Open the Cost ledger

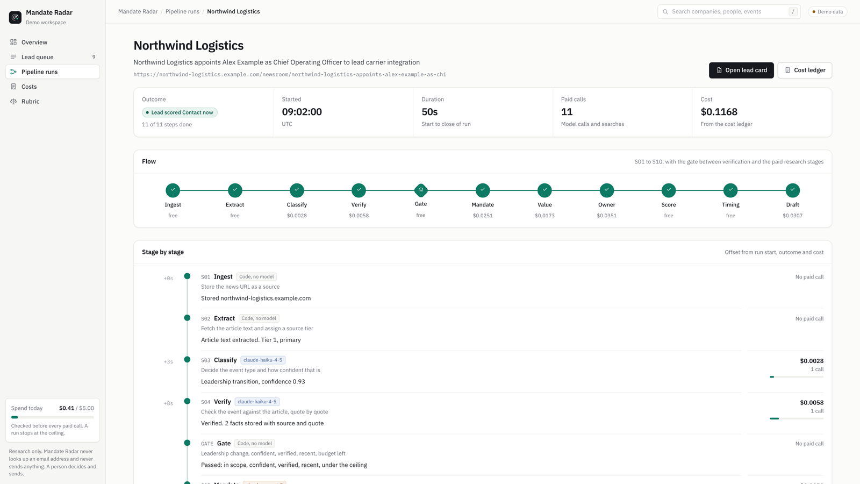tap(805, 70)
